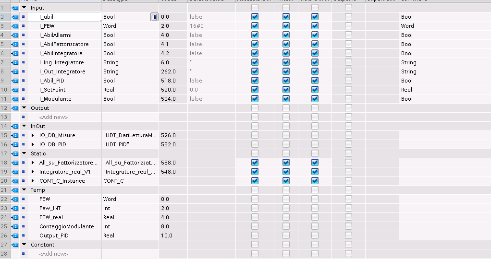Expand the CONT_C_Instance entry

(33, 181)
